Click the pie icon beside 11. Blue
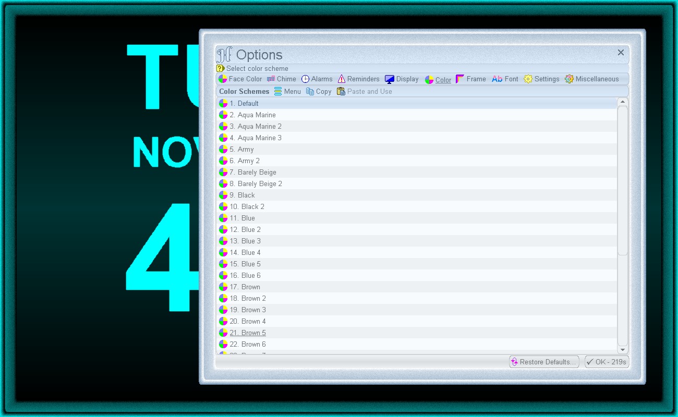Viewport: 678px width, 417px height. click(x=223, y=218)
